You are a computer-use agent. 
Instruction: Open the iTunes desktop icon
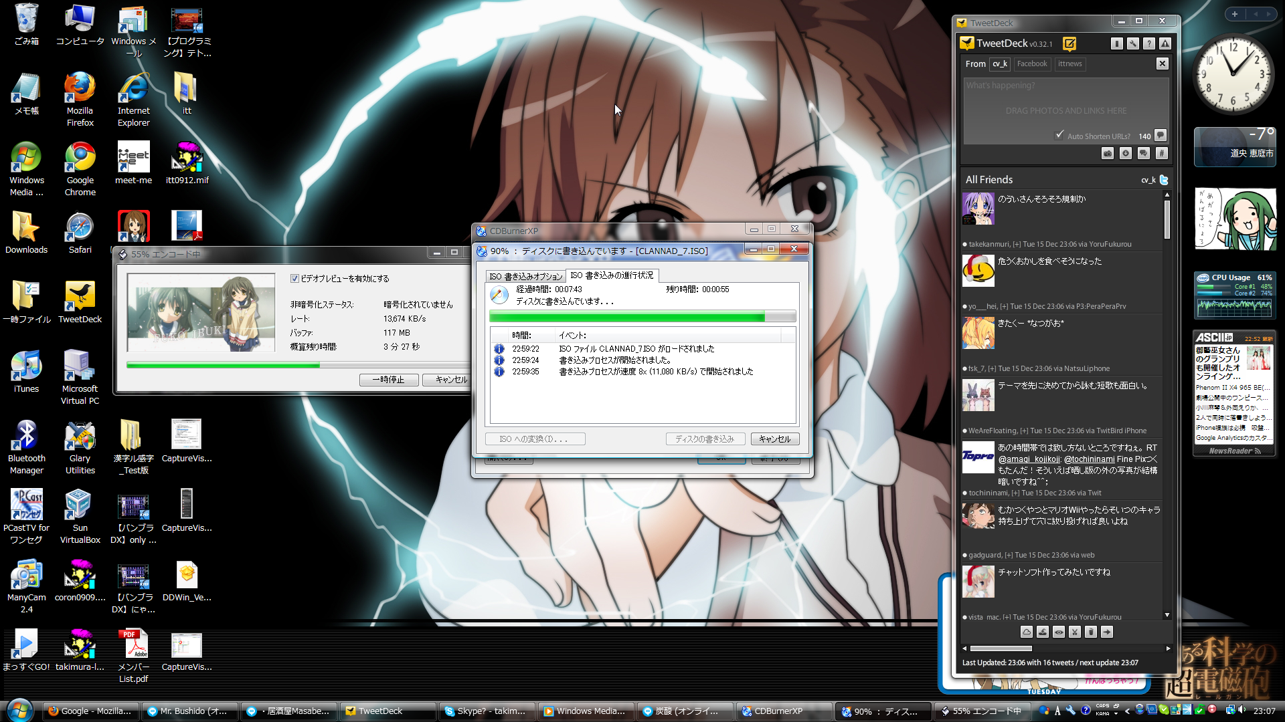(26, 372)
